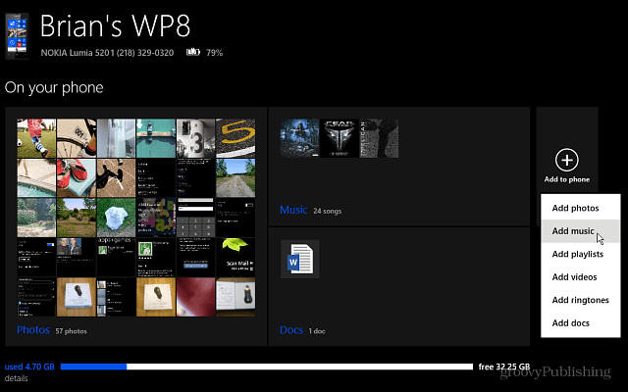Click the used 4.70 GB label
The height and width of the screenshot is (392, 628).
tap(29, 367)
